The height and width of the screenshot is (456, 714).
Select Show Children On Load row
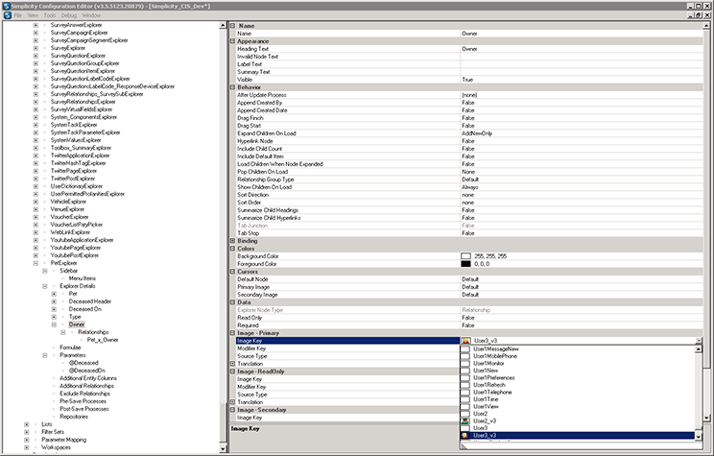(469, 187)
